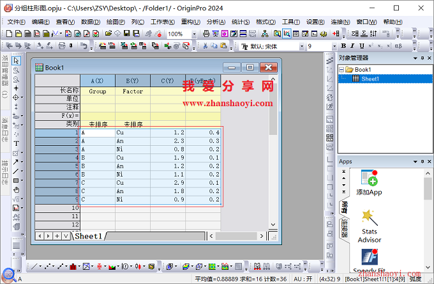Open the zoom 100% dropdown
The height and width of the screenshot is (284, 434).
point(194,34)
